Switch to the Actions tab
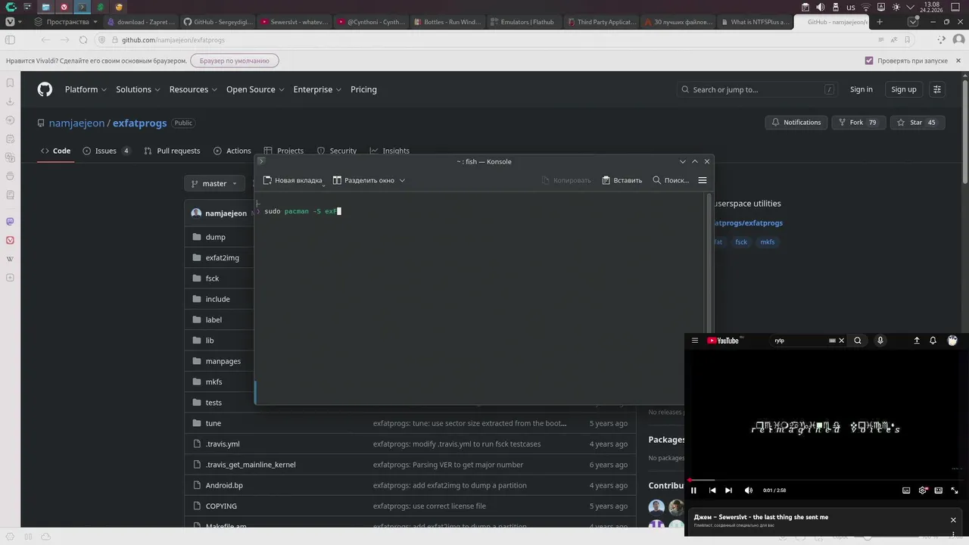Viewport: 969px width, 545px height. pos(232,151)
